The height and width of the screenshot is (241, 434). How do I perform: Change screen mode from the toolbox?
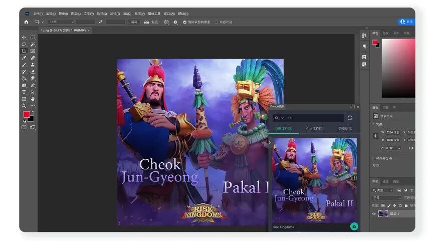coord(33,127)
